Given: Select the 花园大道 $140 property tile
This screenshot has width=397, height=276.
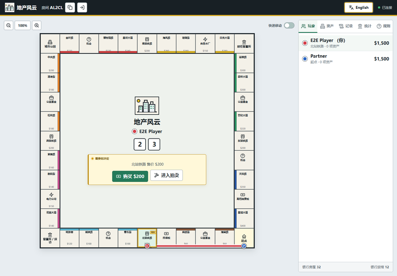Looking at the screenshot, I should [x=50, y=218].
